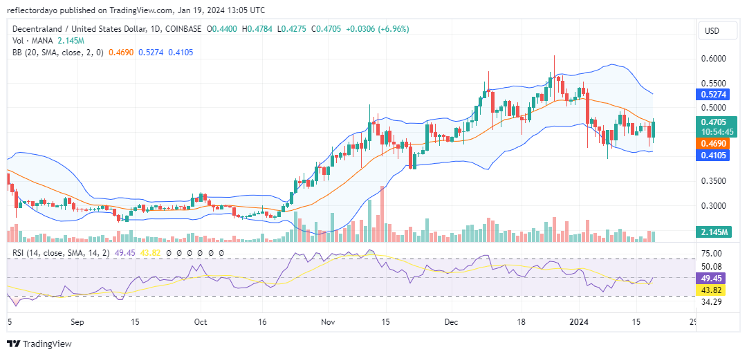The height and width of the screenshot is (356, 747).
Task: Click the 0.3500 price axis label
Action: (713, 181)
